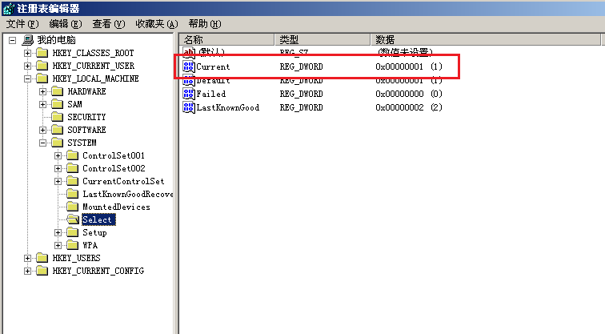Click the open Select folder icon
Screen dimensions: 605x334
tap(73, 219)
